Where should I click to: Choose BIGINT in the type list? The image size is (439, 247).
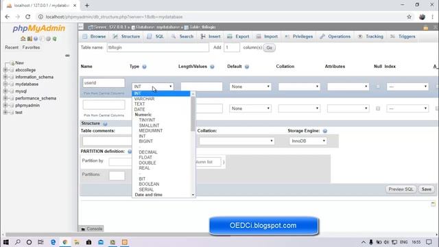pyautogui.click(x=146, y=141)
